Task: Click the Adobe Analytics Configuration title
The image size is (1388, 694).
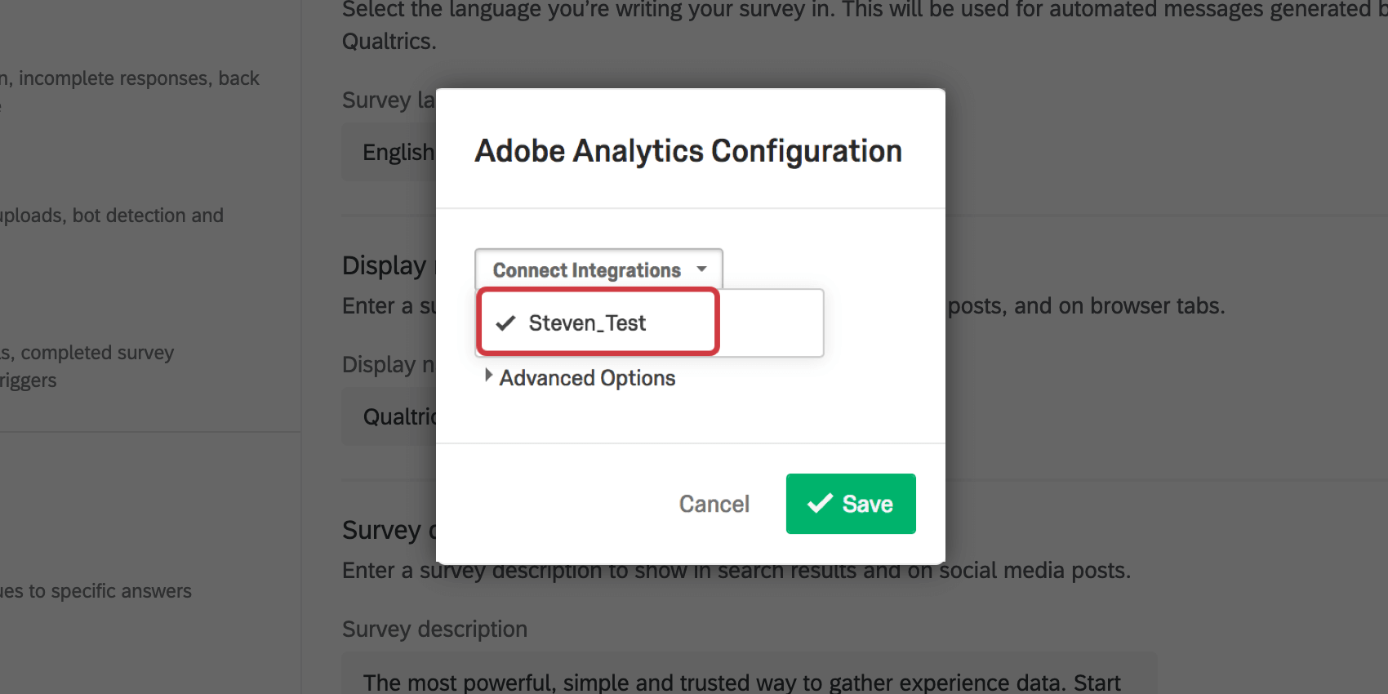Action: (688, 150)
